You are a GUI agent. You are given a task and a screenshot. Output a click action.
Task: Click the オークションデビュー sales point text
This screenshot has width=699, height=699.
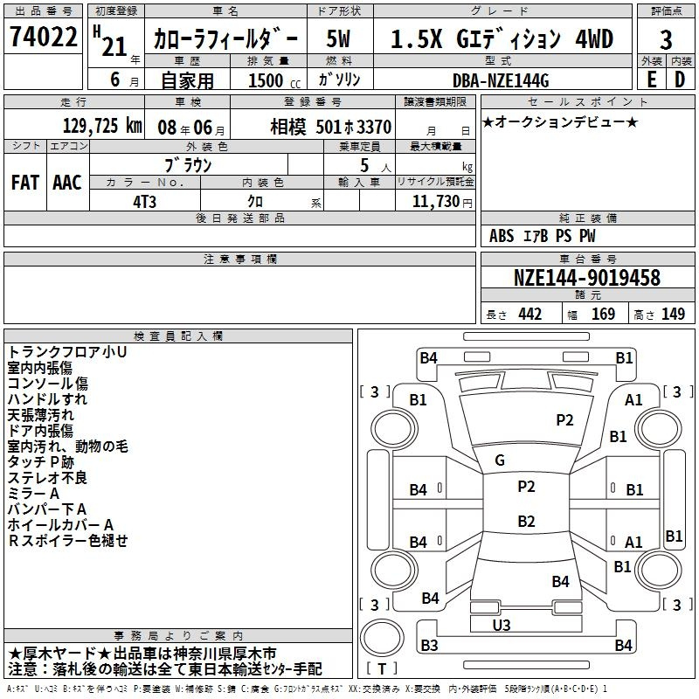point(559,121)
